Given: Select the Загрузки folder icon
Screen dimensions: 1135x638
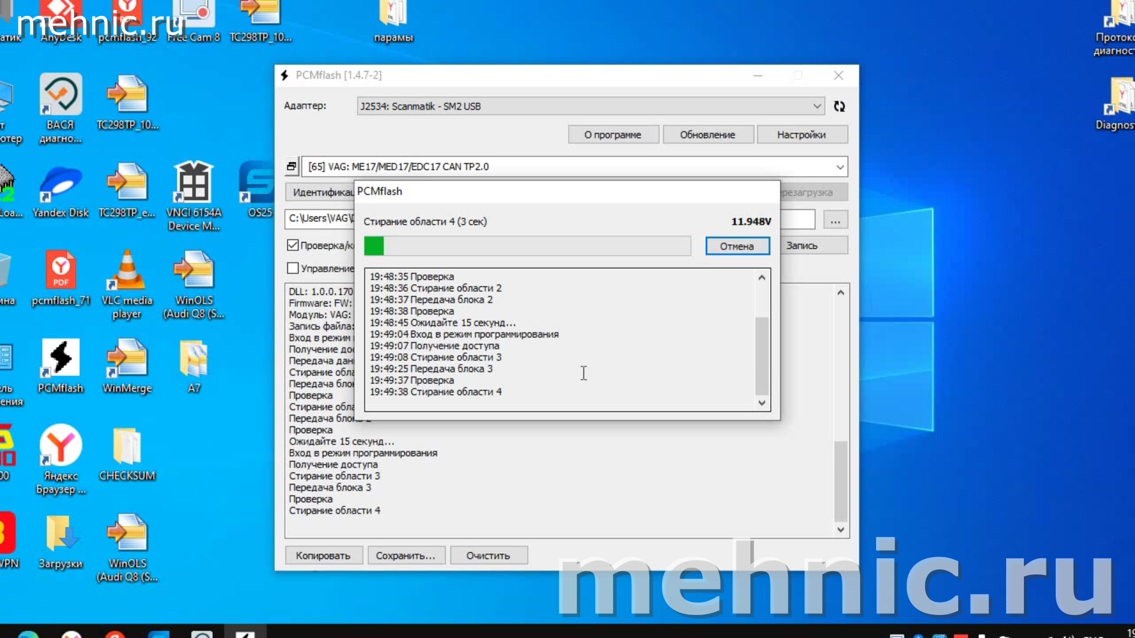Looking at the screenshot, I should point(60,542).
